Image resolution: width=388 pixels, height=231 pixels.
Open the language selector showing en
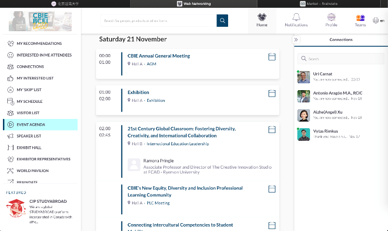379,20
